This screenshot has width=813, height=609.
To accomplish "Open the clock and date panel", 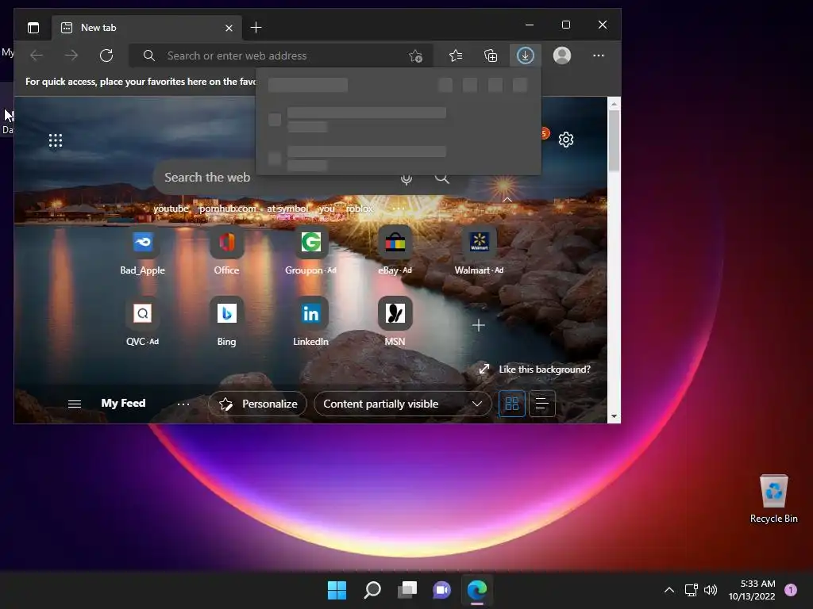I will 752,590.
